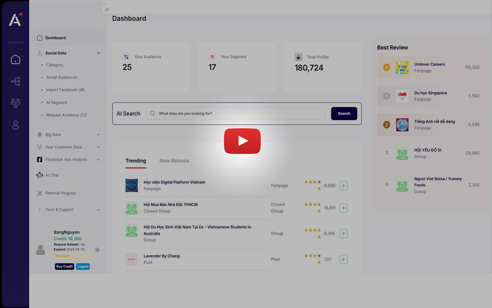
Task: Add Lavender By Chang post with plus icon
Action: pyautogui.click(x=343, y=259)
